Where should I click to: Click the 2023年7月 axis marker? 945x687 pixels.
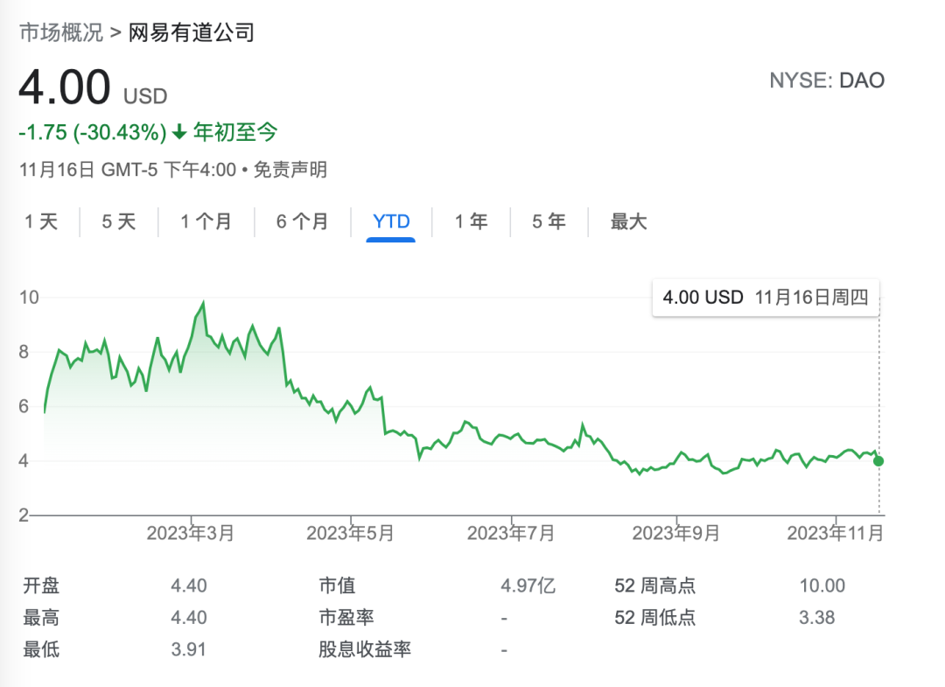pos(511,533)
